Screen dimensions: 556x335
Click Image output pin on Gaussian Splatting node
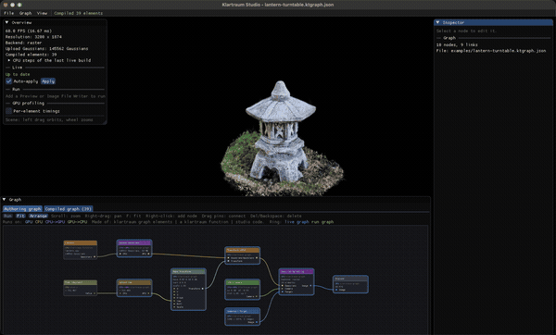point(311,286)
